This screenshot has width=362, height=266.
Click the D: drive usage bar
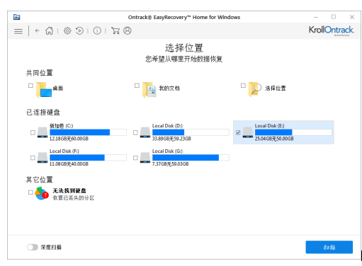pyautogui.click(x=191, y=132)
